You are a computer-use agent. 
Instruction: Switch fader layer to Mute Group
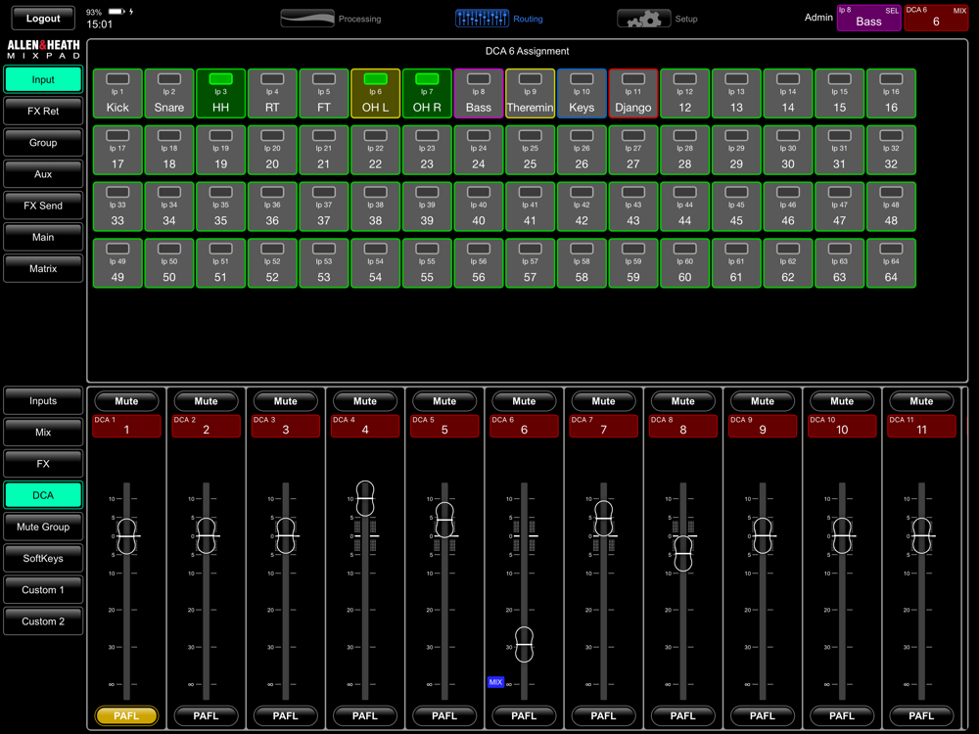pyautogui.click(x=43, y=527)
